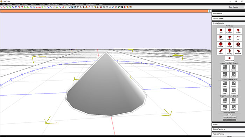Viewport: 245px width, 137px height.
Task: Create a Cube primitive
Action: click(x=220, y=31)
